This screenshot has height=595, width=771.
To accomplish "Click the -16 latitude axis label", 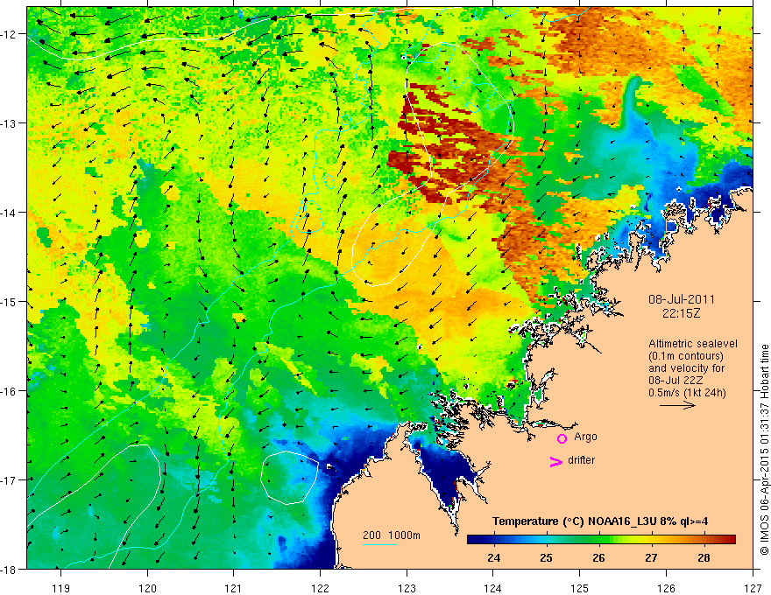I will [10, 391].
